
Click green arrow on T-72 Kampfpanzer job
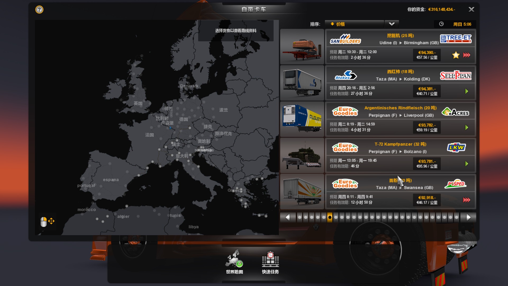click(x=466, y=164)
